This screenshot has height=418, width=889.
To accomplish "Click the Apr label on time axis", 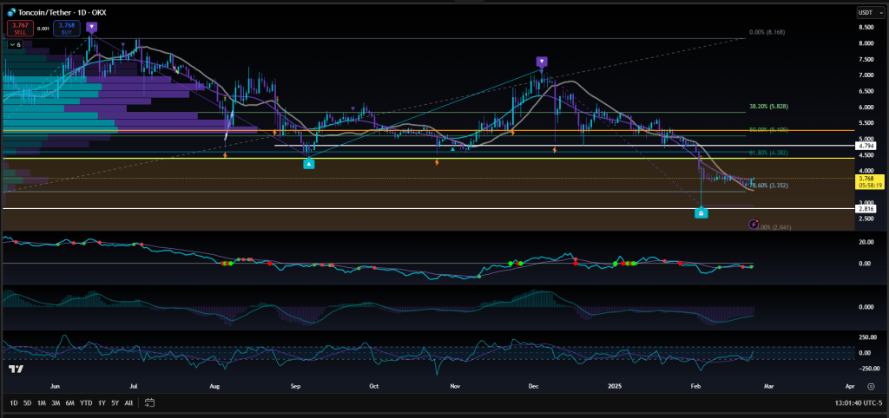I will (x=850, y=386).
